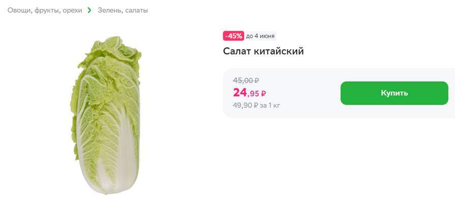The height and width of the screenshot is (204, 455).
Task: Click the pink 24,95 ₽ sale price
Action: (250, 93)
